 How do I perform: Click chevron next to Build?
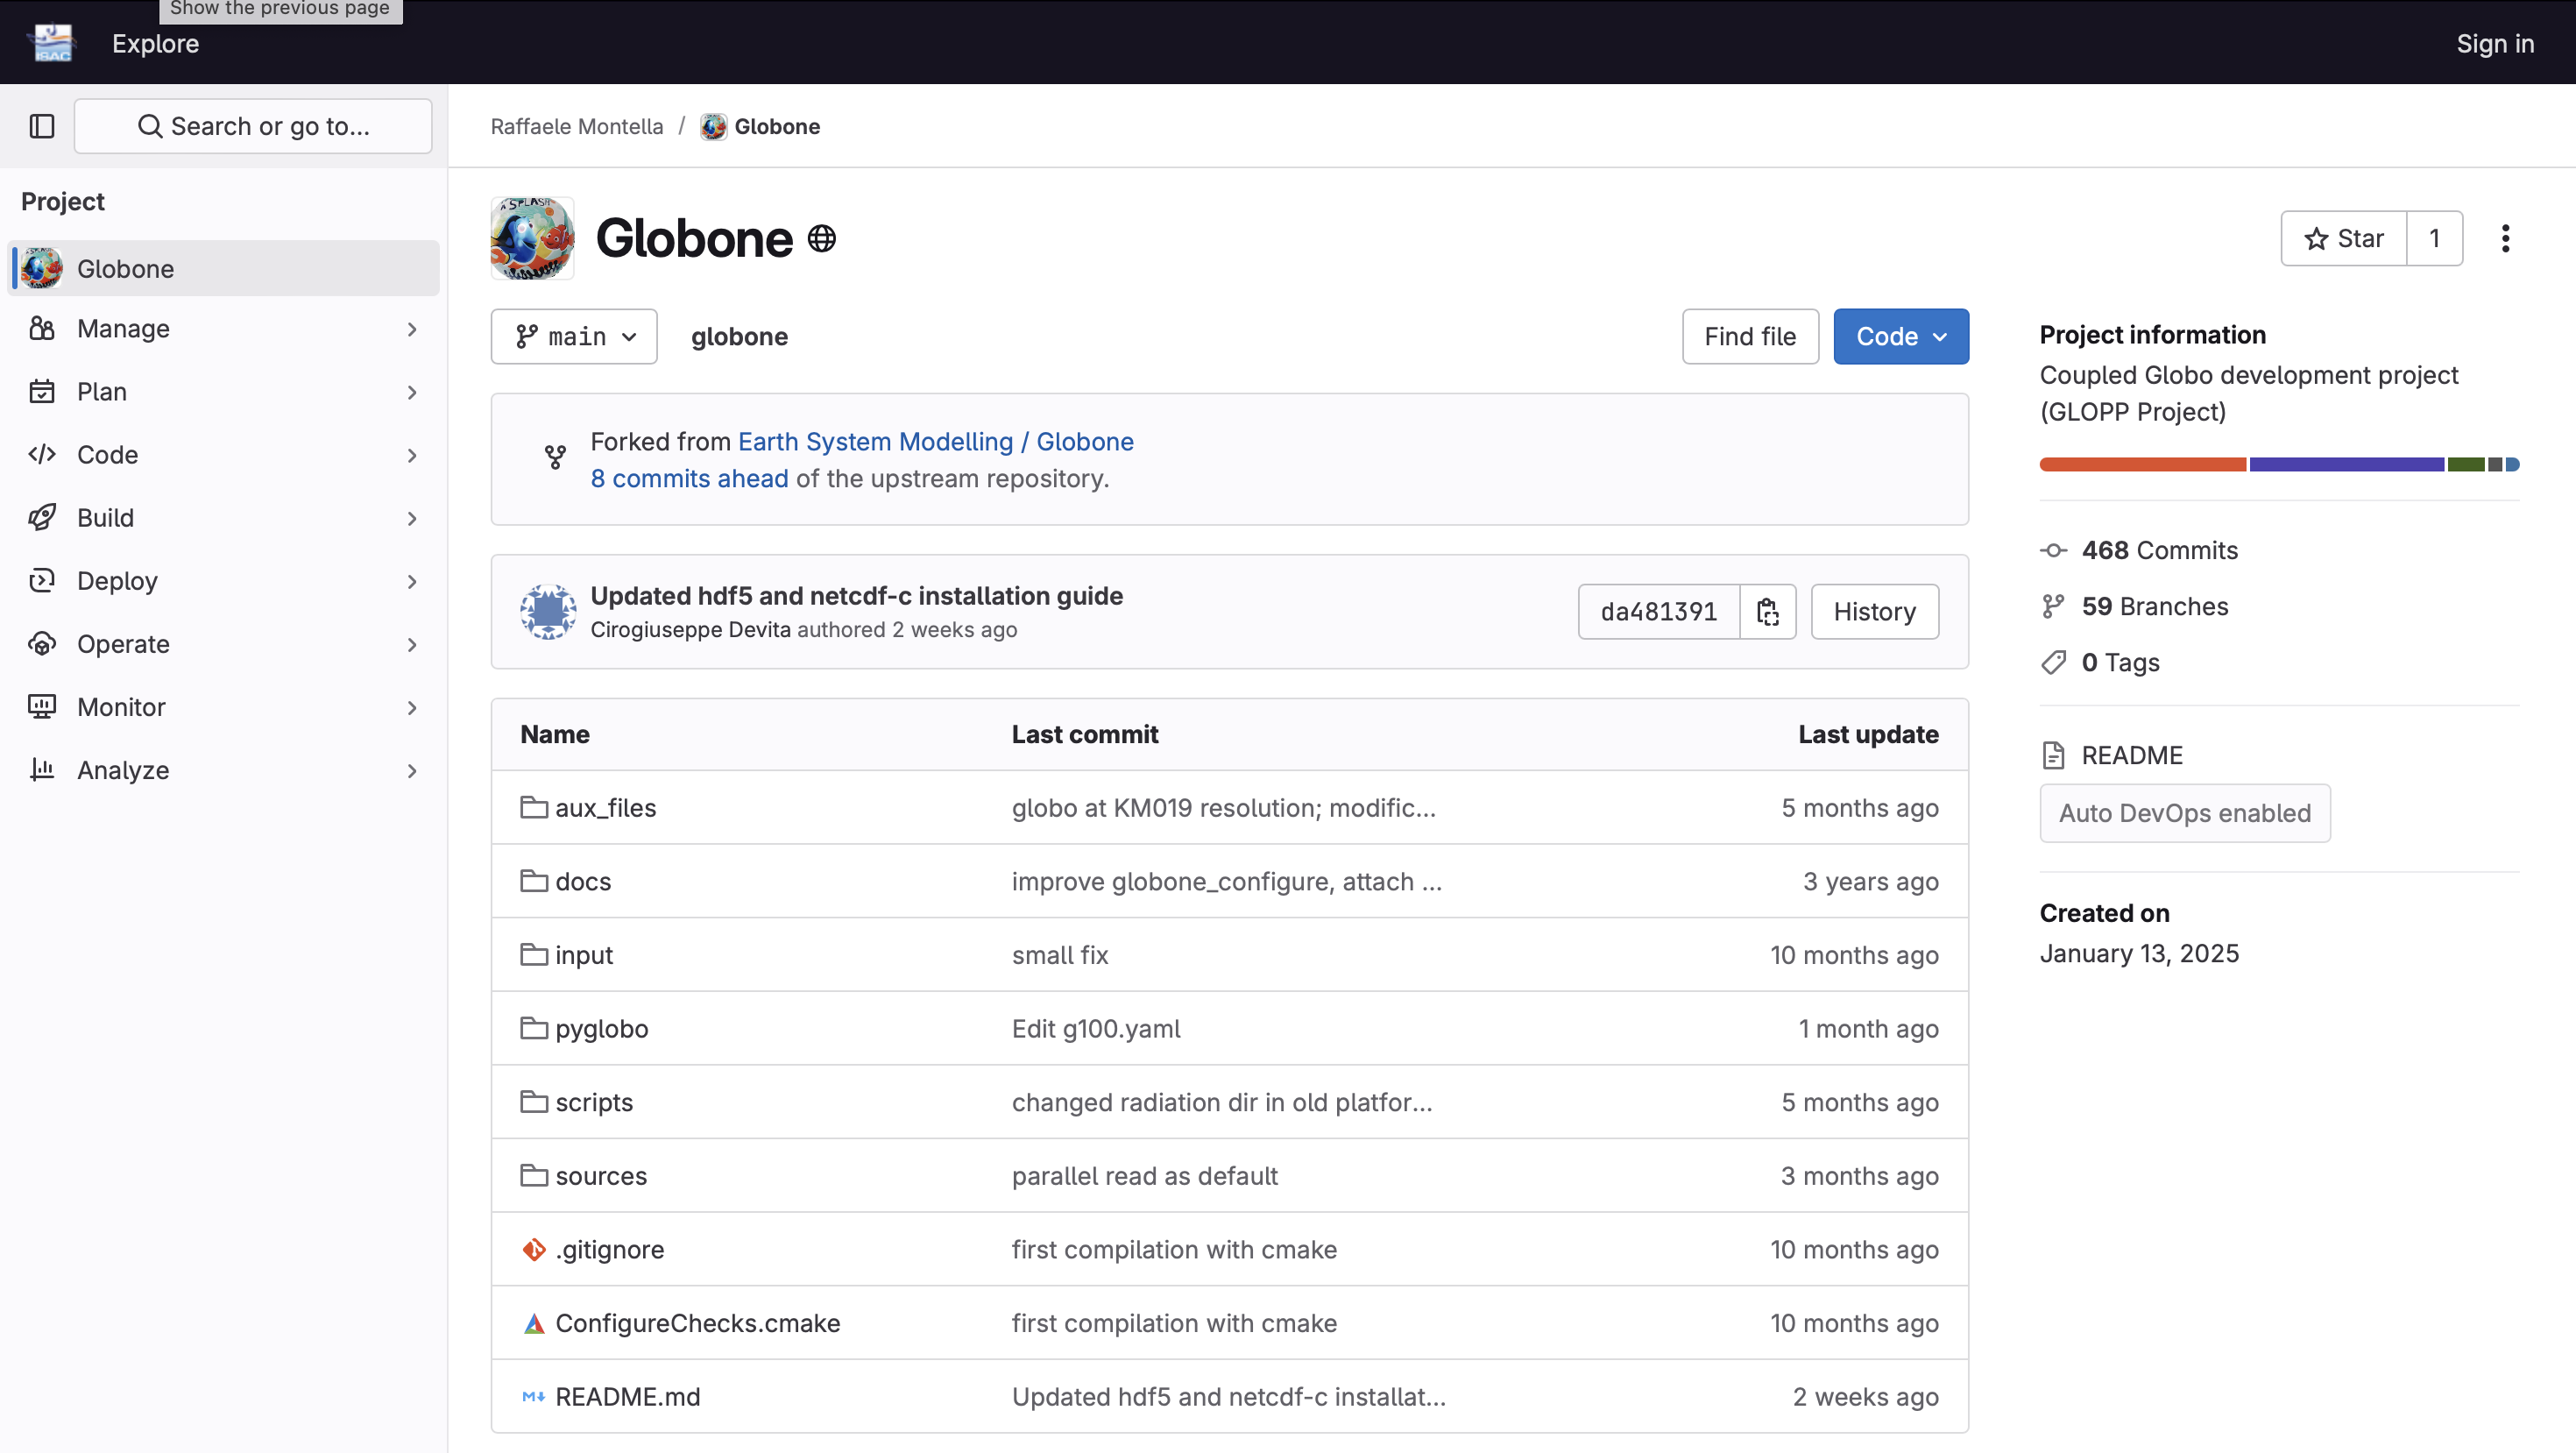[x=412, y=518]
